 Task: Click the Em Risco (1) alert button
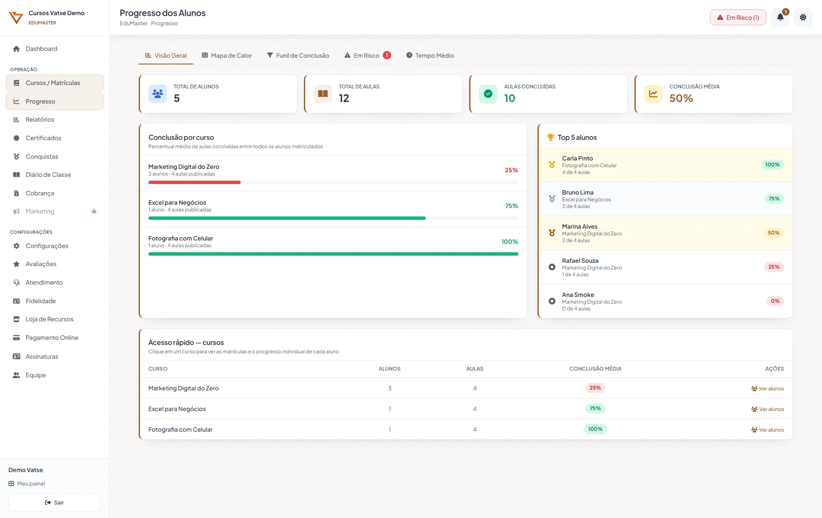738,18
